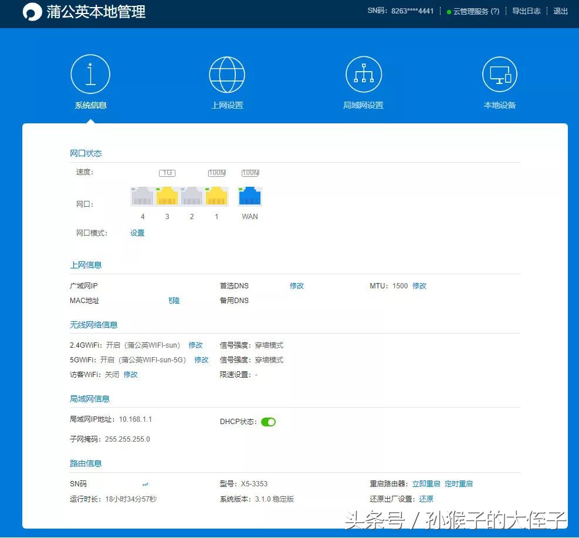The image size is (579, 538).
Task: Select 退出 in the top bar
Action: [x=560, y=11]
